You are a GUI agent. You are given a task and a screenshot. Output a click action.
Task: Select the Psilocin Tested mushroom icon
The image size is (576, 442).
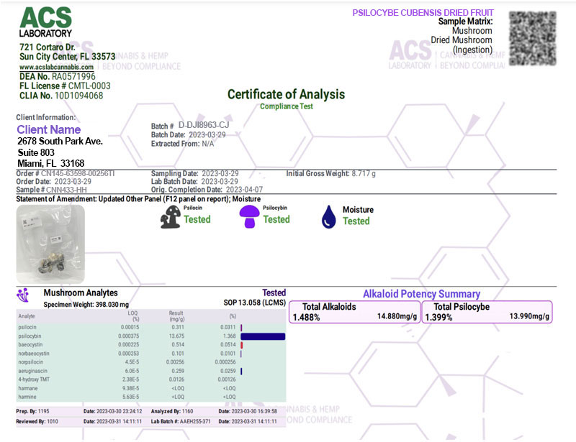point(169,216)
